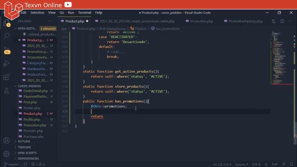Open Explorer more actions ellipsis
This screenshot has height=167, width=297.
[x=50, y=21]
